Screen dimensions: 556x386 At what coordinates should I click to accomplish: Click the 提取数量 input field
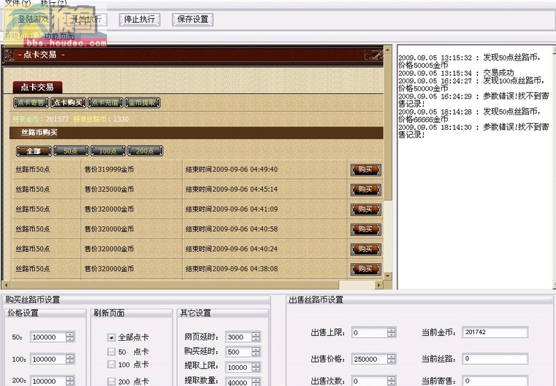tap(238, 382)
